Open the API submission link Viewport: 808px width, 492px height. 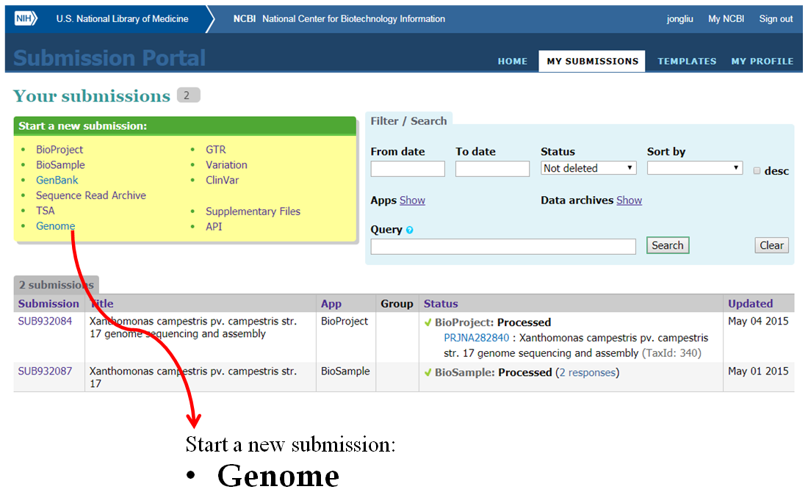point(213,227)
